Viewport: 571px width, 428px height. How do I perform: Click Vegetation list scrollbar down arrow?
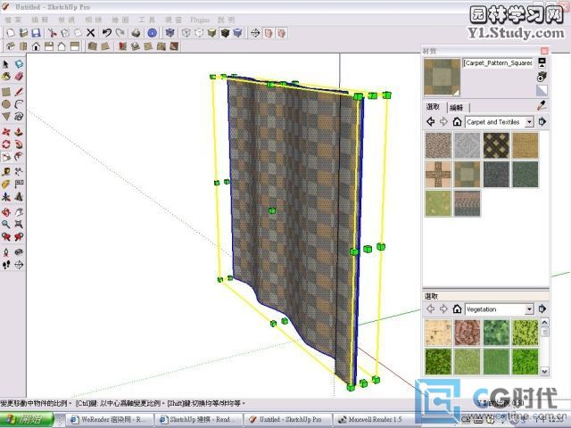[x=544, y=371]
